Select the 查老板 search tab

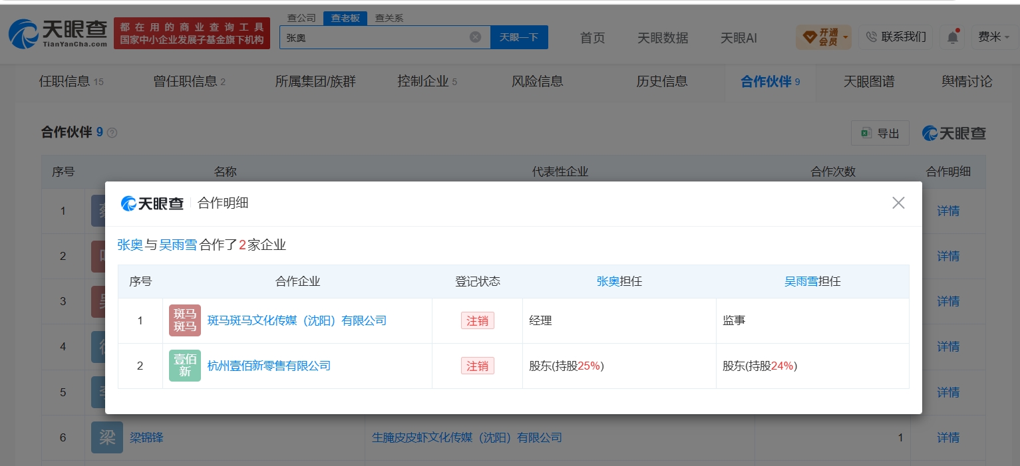point(345,18)
